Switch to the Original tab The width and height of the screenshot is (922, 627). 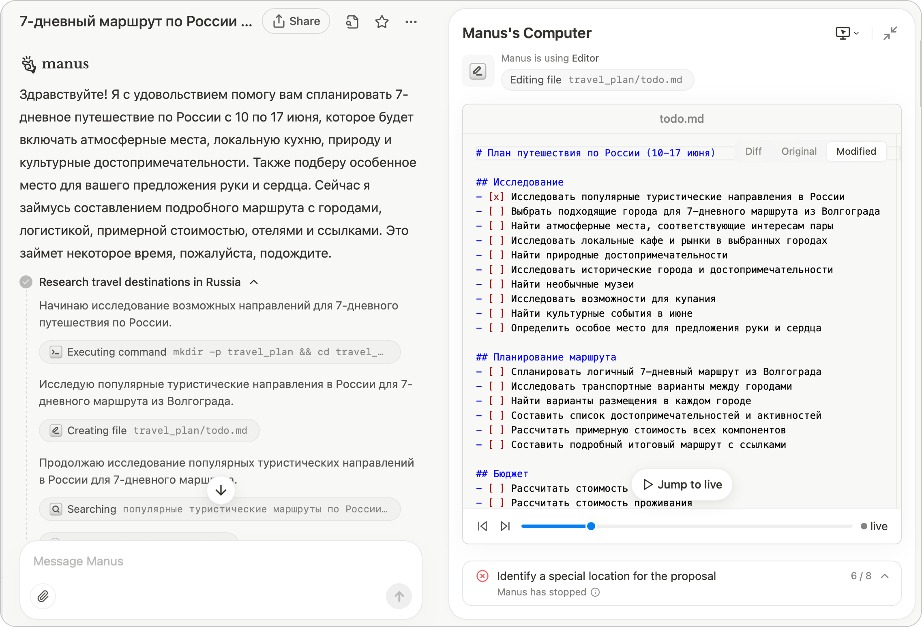tap(799, 151)
